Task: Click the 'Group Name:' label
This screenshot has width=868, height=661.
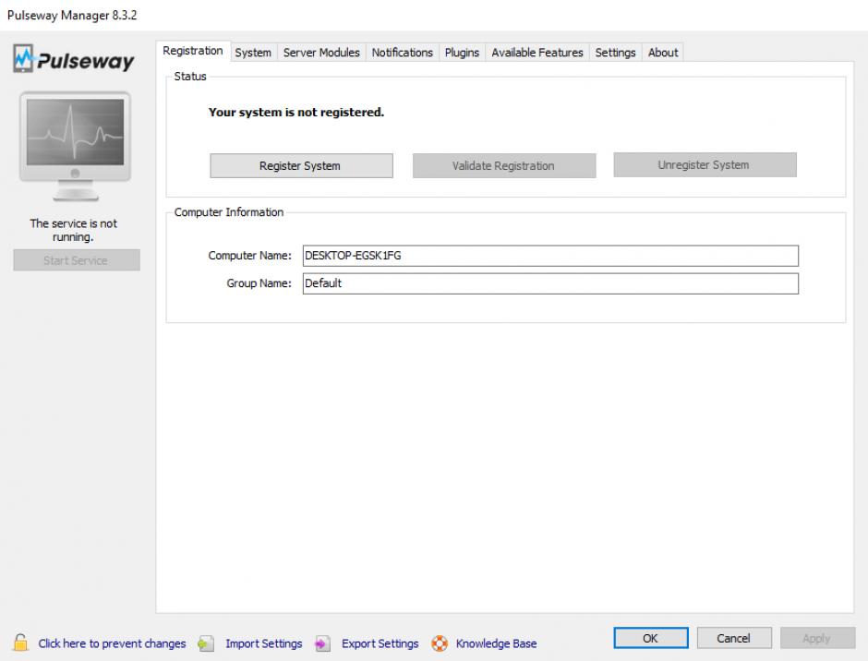Action: tap(259, 283)
